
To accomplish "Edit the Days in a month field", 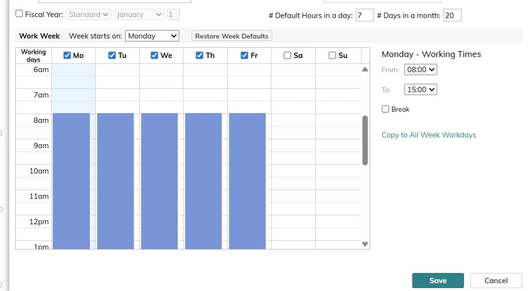I will [452, 15].
